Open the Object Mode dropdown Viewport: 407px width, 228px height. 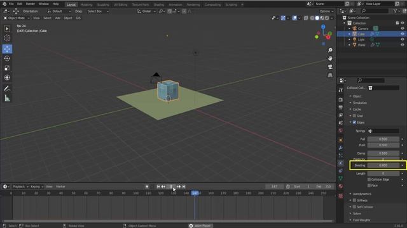17,18
